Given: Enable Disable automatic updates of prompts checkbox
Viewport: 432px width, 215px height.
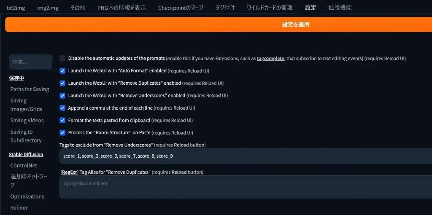Looking at the screenshot, I should click(62, 58).
